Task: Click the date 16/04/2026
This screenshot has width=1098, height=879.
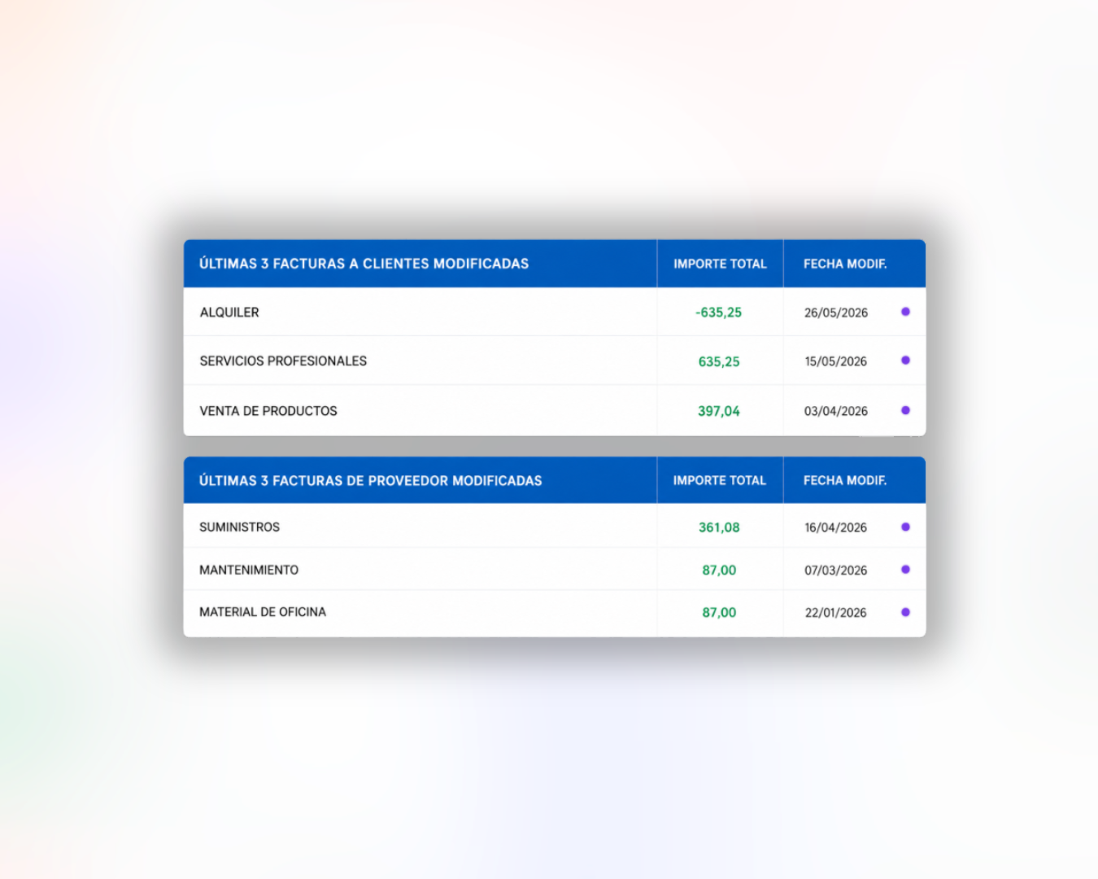Action: click(836, 527)
